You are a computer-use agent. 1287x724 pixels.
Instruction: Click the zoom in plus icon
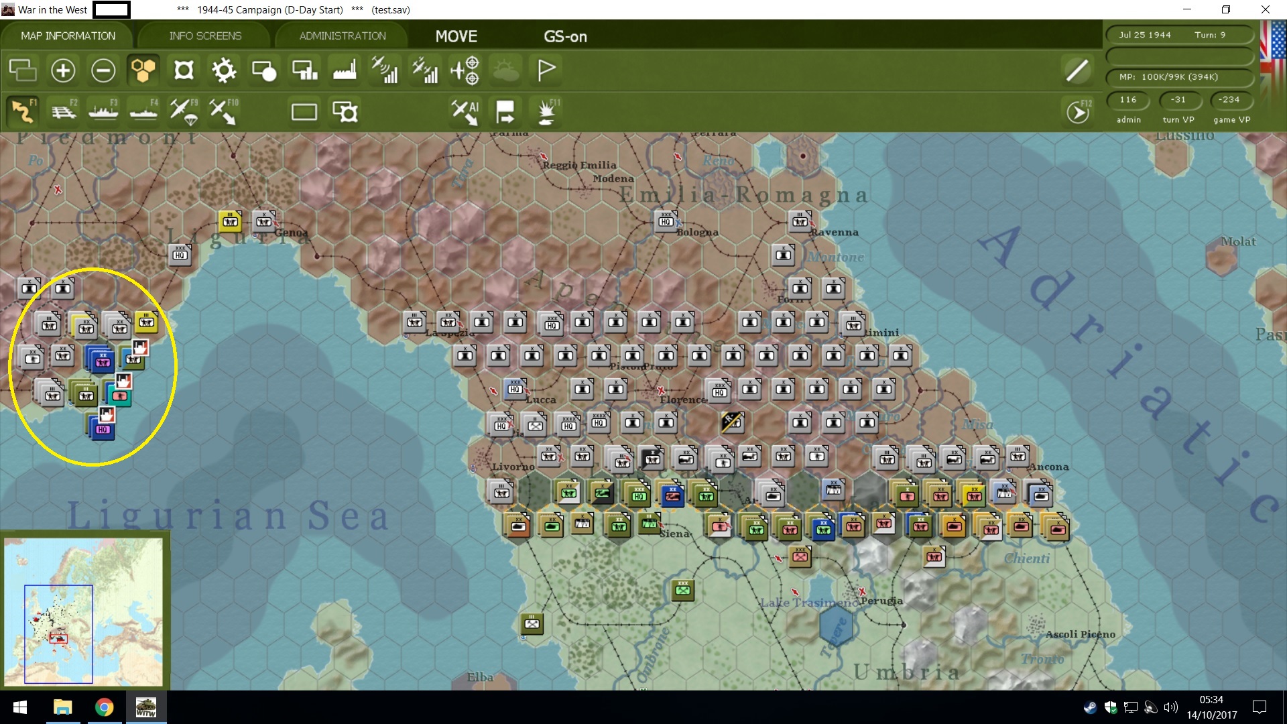(63, 70)
